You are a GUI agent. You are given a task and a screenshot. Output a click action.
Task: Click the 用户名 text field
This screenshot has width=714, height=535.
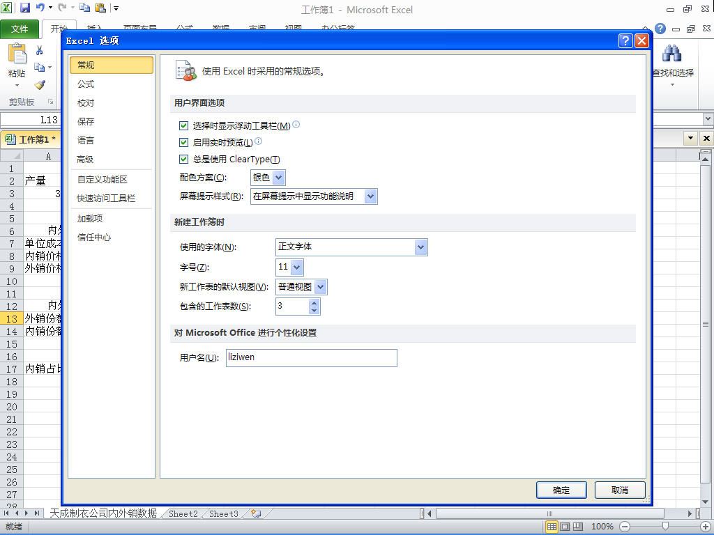[312, 357]
